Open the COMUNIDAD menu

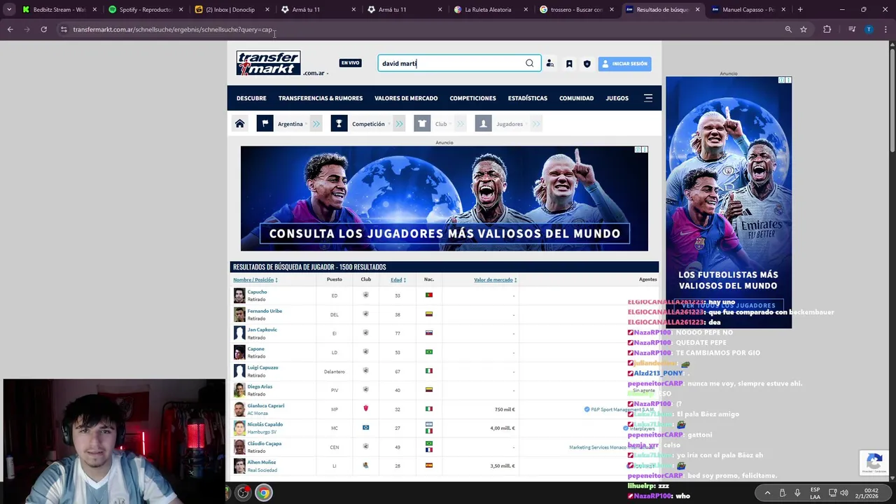pyautogui.click(x=576, y=98)
